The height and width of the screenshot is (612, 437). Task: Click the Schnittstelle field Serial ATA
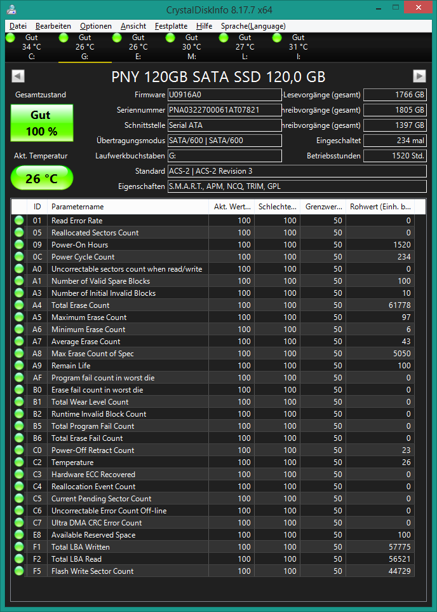pyautogui.click(x=225, y=125)
